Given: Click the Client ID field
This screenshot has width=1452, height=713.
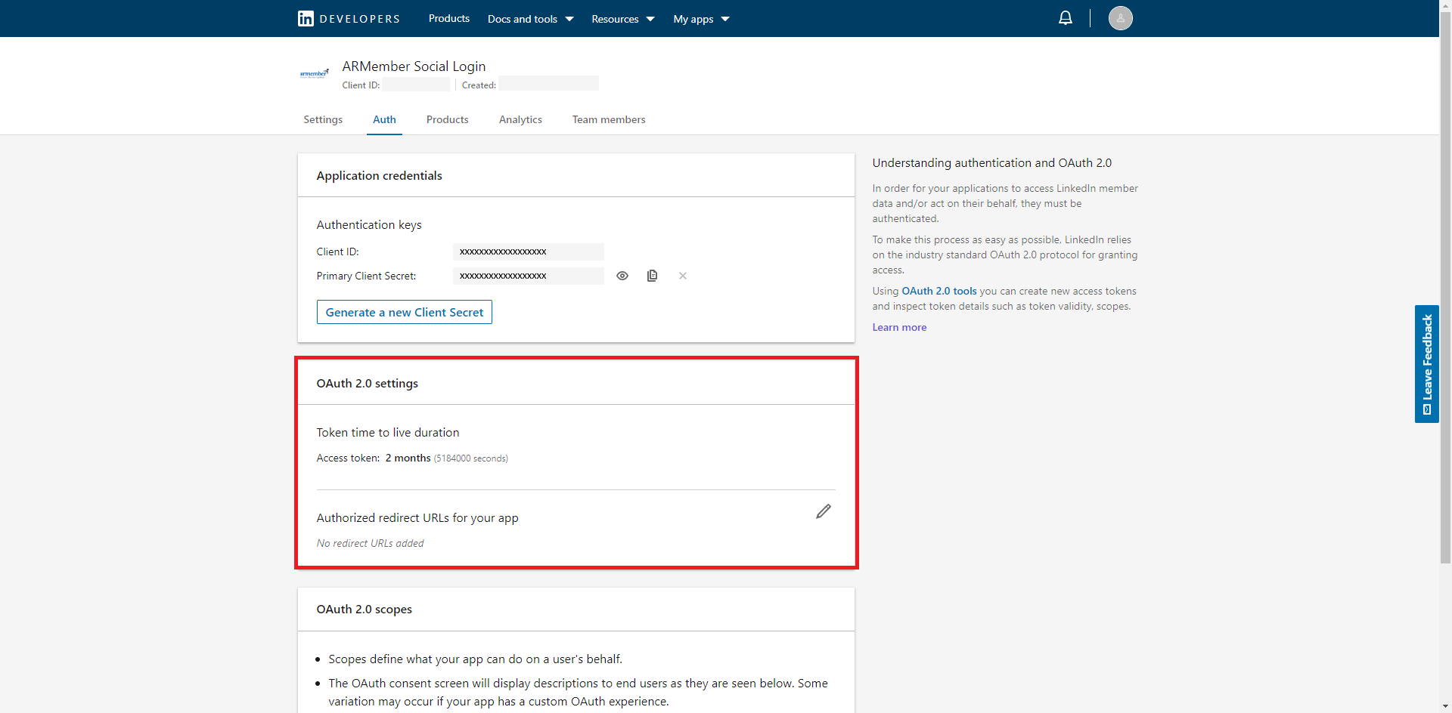Looking at the screenshot, I should click(528, 252).
